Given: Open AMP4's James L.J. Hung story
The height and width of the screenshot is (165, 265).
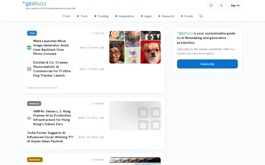Looking at the screenshot, I should click(x=52, y=118).
